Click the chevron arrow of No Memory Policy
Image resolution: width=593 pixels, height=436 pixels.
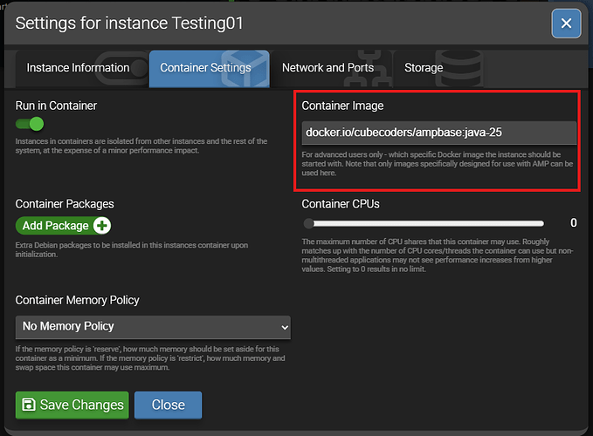coord(282,326)
